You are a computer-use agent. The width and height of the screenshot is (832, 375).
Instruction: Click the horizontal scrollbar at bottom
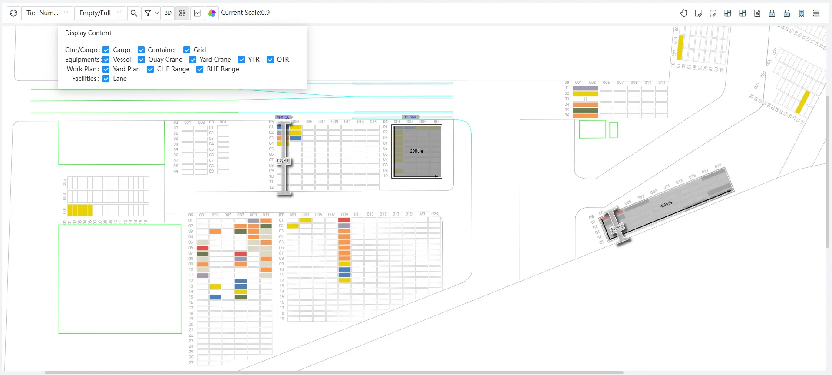pyautogui.click(x=334, y=372)
